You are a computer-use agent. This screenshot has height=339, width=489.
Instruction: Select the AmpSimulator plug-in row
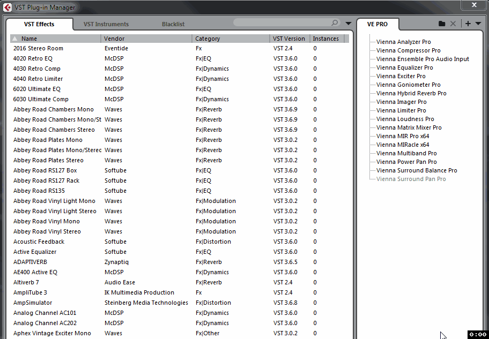point(179,303)
